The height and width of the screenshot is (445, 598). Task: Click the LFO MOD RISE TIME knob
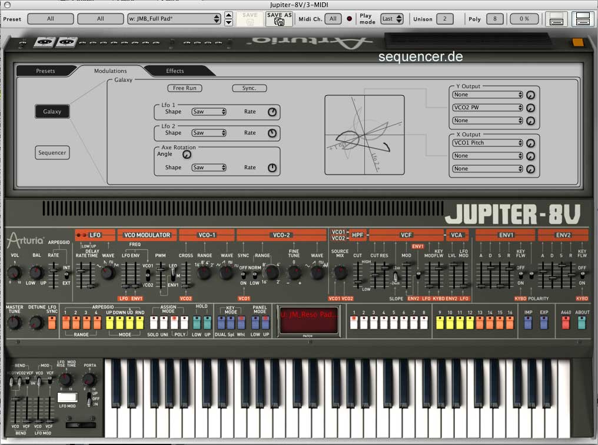(x=66, y=380)
